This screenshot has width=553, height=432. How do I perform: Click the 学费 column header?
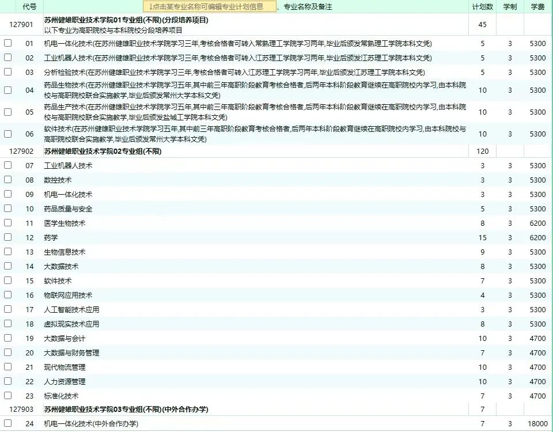tap(537, 7)
